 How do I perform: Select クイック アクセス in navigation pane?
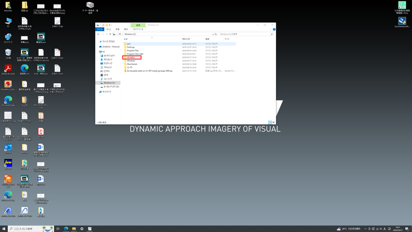pyautogui.click(x=108, y=42)
